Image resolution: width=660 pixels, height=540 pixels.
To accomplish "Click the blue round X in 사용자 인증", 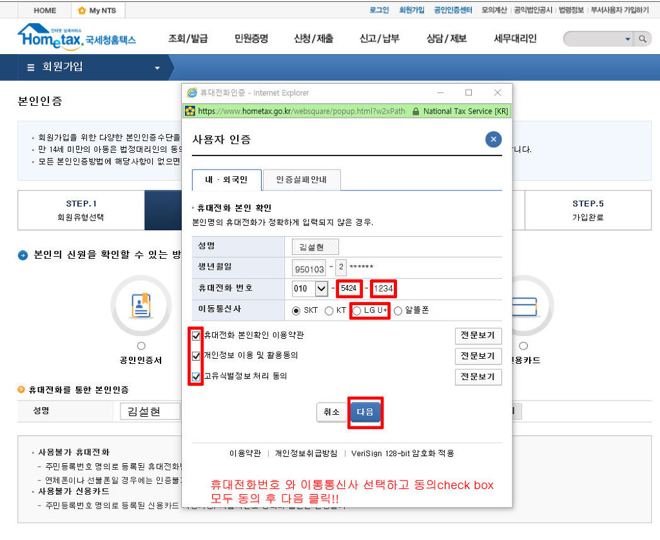I will tap(493, 139).
